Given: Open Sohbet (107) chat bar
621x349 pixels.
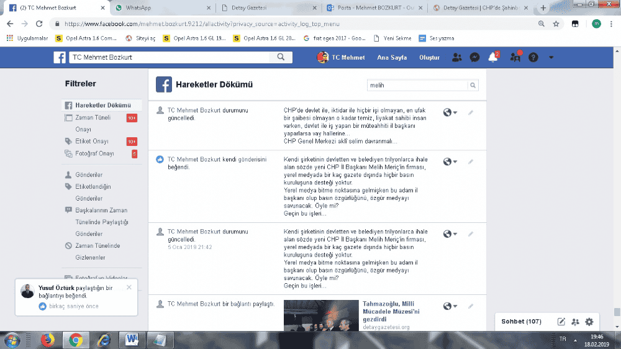Looking at the screenshot, I should coord(521,321).
